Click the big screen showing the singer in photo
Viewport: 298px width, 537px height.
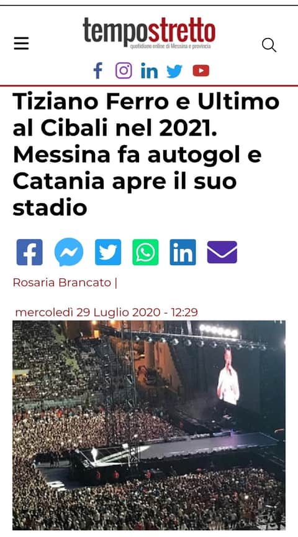[228, 376]
